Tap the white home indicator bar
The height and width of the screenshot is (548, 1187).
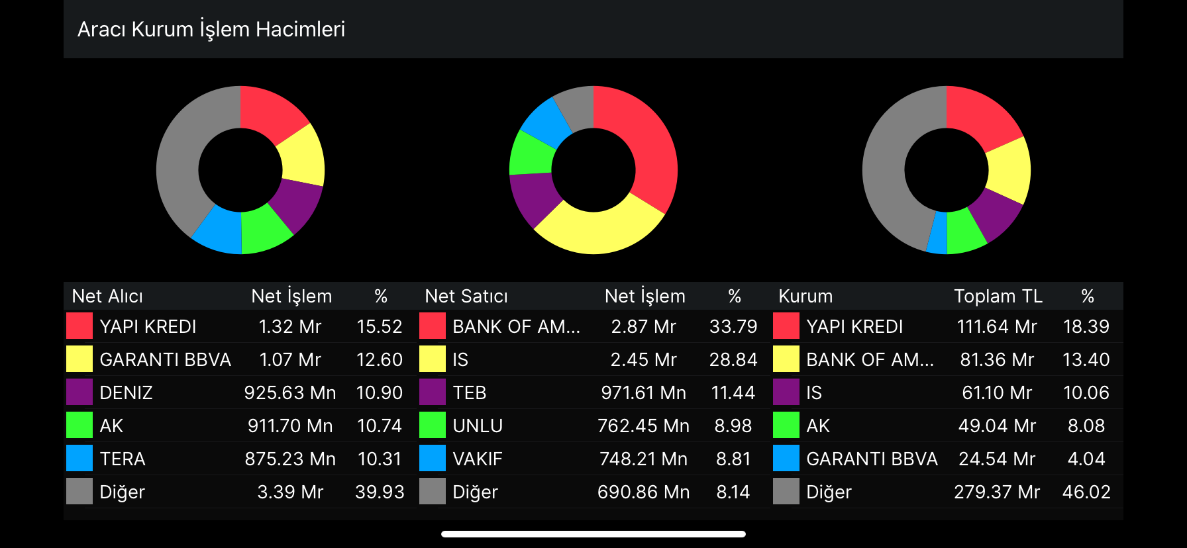click(x=593, y=534)
